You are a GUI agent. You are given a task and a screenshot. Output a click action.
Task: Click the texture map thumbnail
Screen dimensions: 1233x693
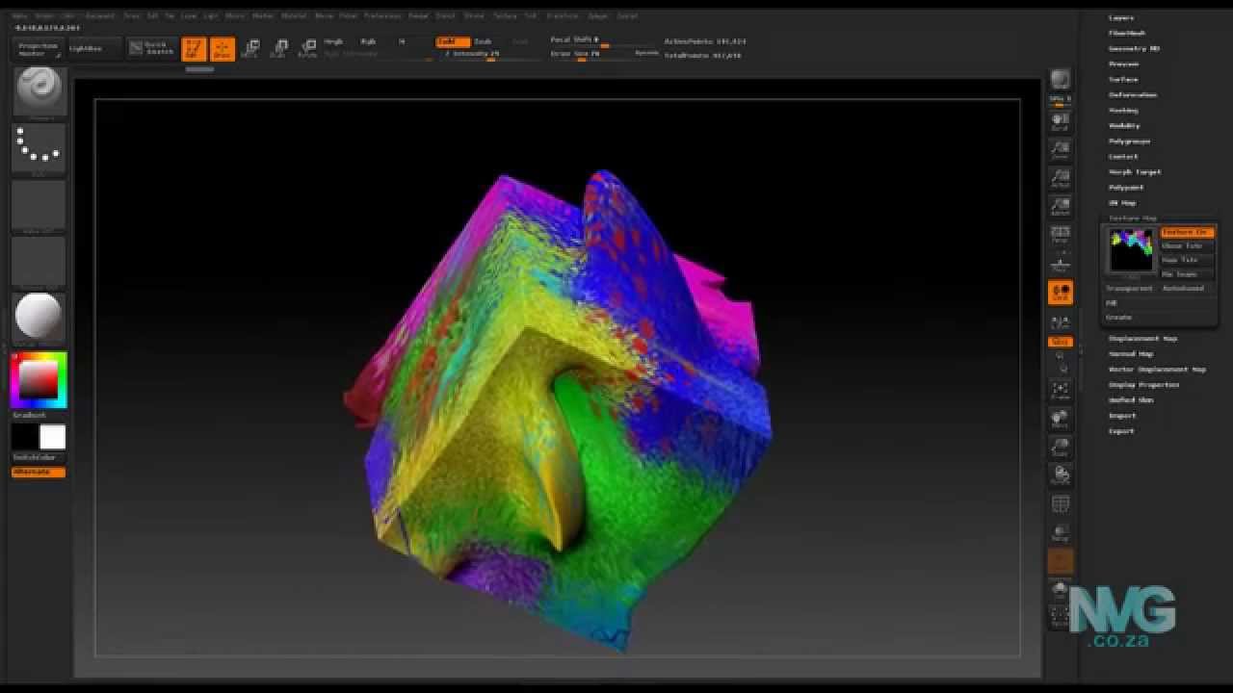pos(1131,250)
